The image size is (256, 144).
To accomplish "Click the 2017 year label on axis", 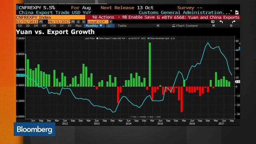I will tap(221, 124).
